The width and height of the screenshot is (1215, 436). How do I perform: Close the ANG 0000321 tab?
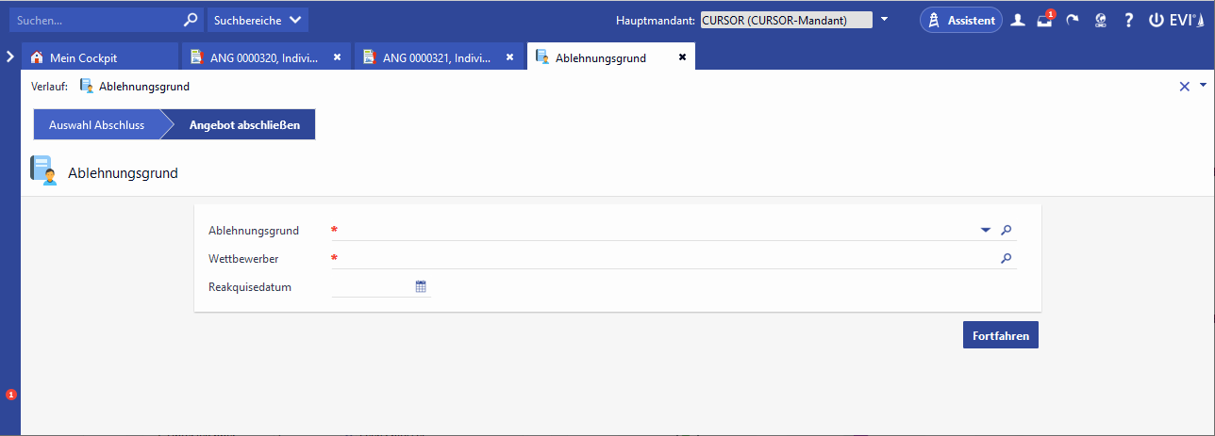(510, 57)
